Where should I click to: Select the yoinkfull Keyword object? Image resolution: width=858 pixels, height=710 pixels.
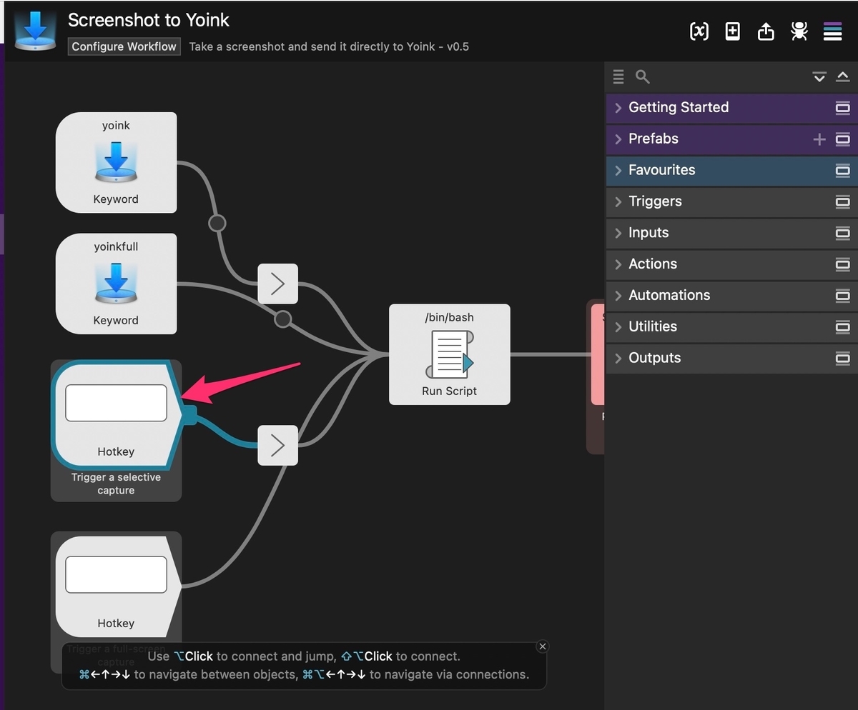point(116,284)
